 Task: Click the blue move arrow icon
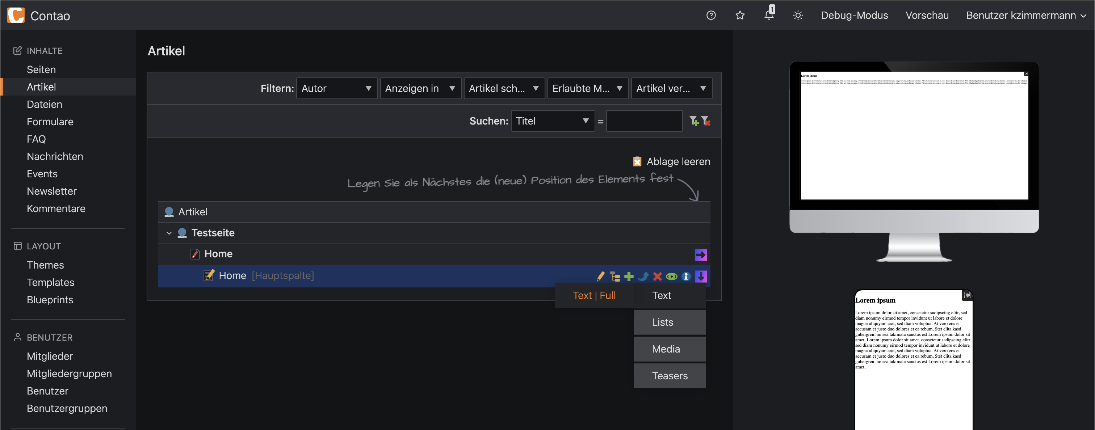click(x=643, y=277)
